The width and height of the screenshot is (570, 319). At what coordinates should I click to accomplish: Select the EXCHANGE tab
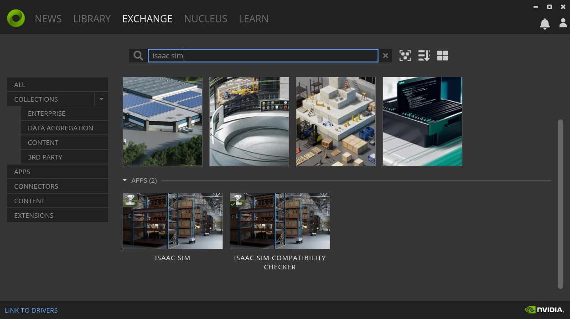[x=147, y=19]
